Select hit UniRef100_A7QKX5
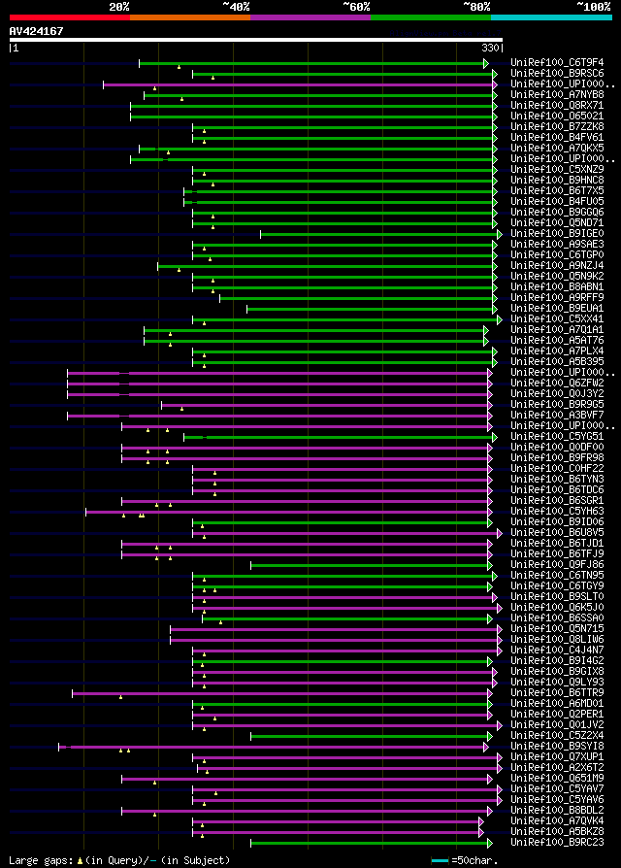621x868 pixels. coord(557,148)
